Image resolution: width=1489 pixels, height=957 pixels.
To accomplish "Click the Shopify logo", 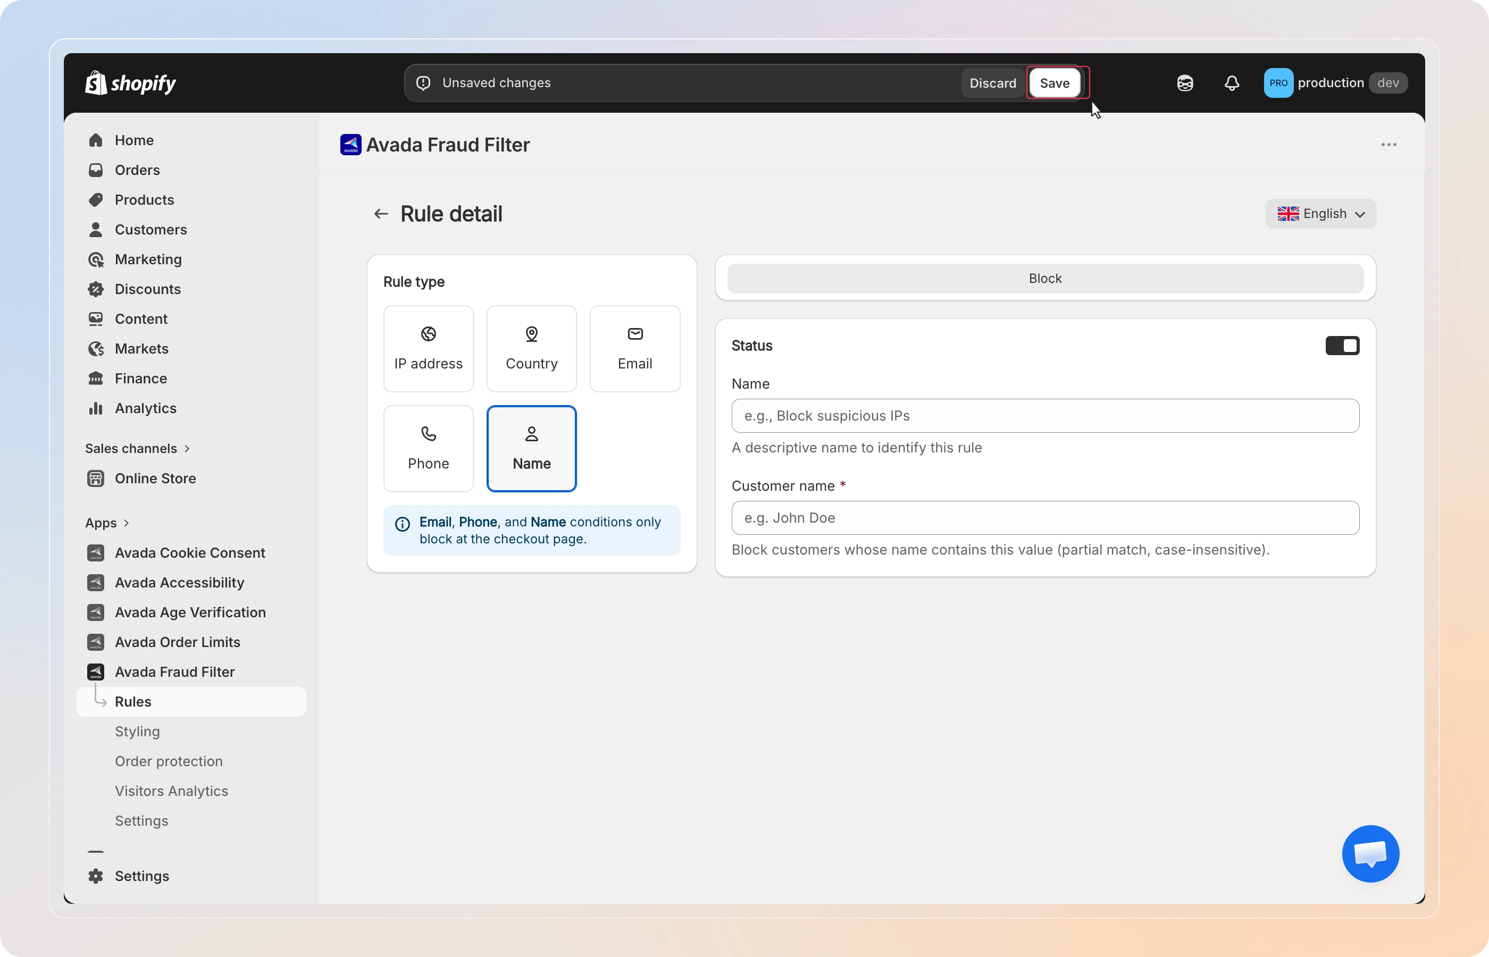I will click(x=130, y=82).
